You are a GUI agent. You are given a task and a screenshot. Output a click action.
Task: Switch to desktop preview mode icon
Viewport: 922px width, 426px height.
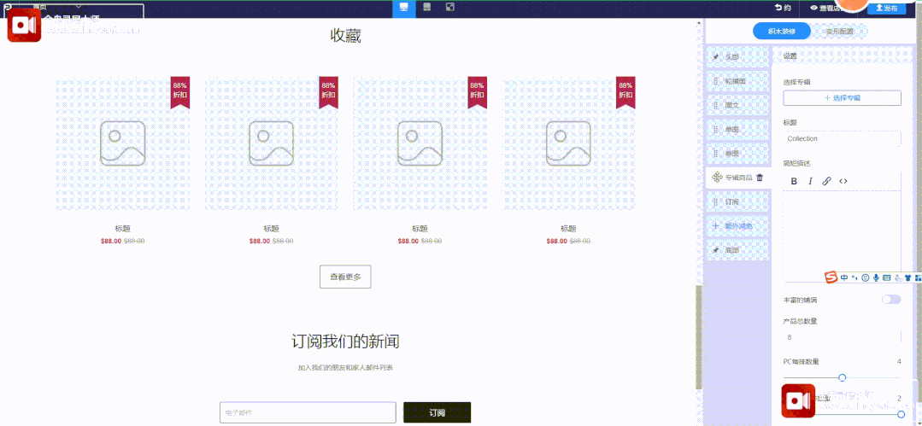[404, 8]
